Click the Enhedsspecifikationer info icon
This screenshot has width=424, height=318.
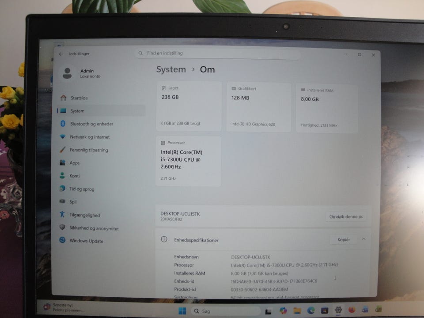coord(164,239)
